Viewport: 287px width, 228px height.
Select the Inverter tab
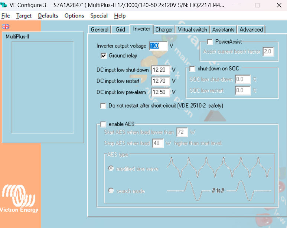(x=141, y=29)
